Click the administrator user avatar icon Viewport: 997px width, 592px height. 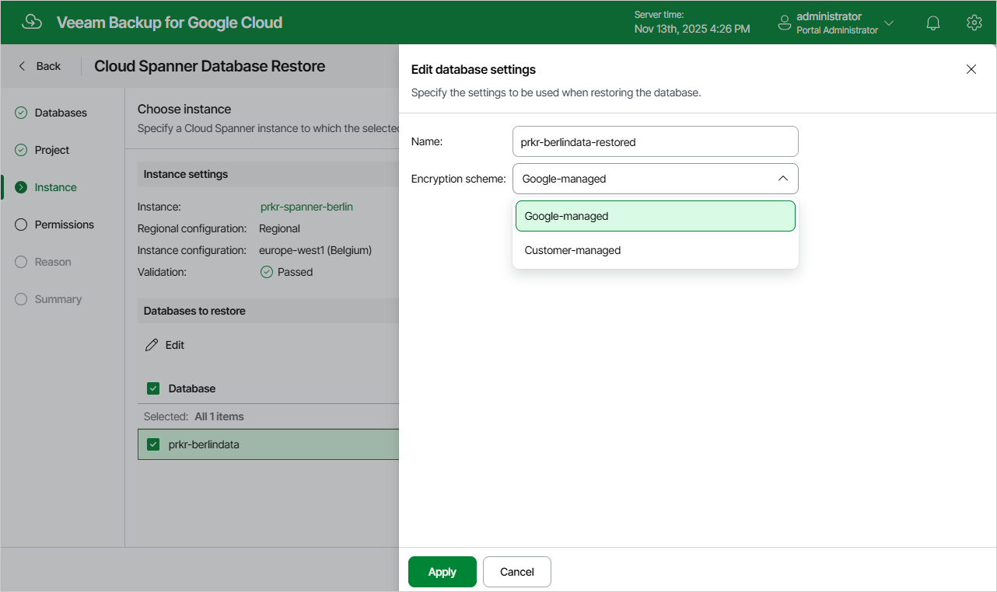pos(784,23)
